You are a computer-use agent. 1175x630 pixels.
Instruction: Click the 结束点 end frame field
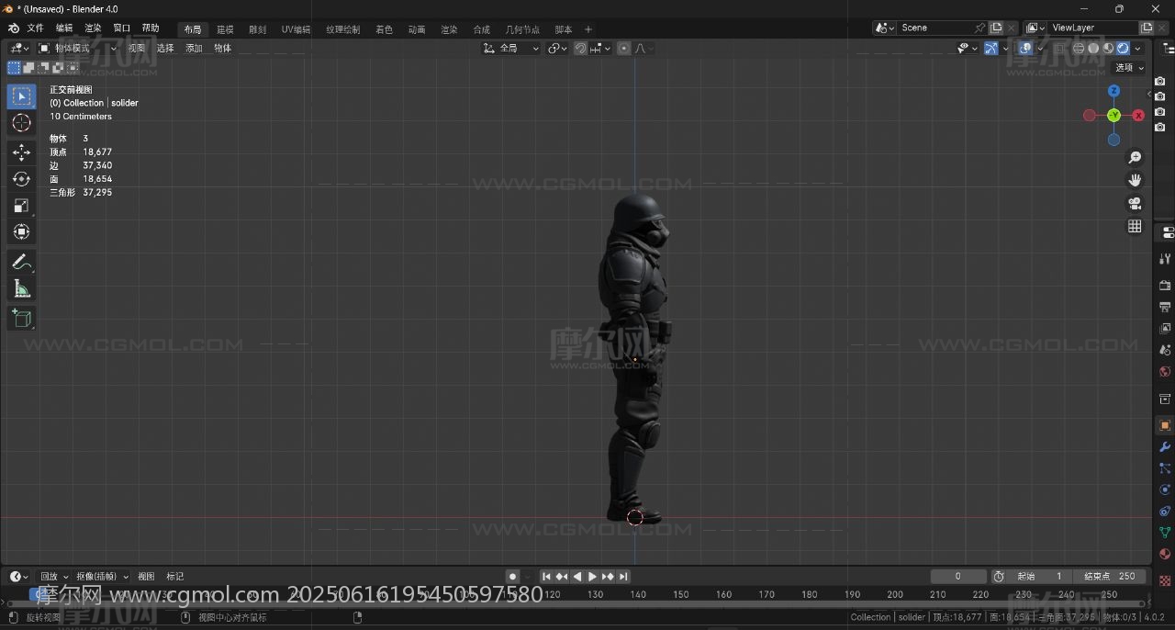click(1111, 577)
